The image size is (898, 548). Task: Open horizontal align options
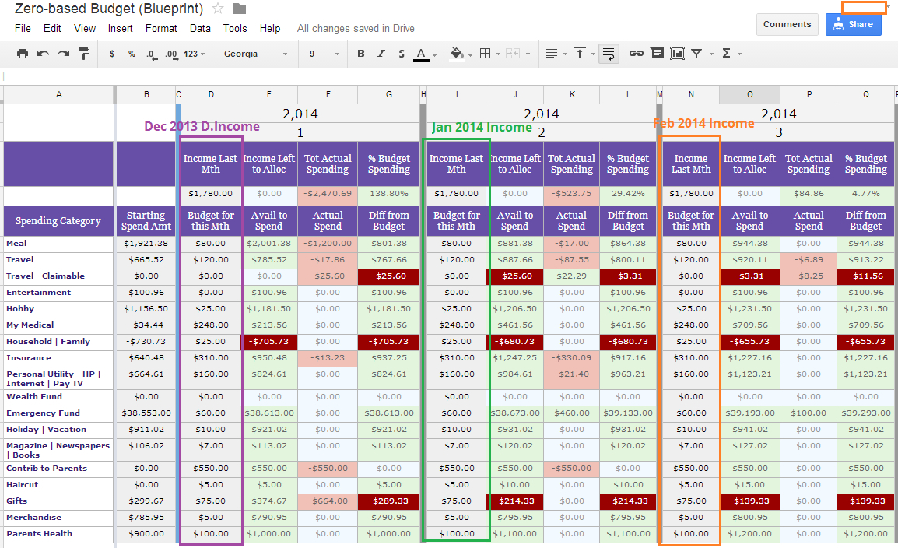coord(552,54)
